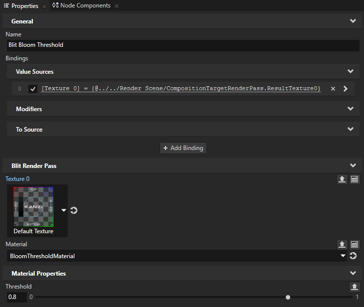Go to Default Texture resource arrow
The image size is (364, 307).
tap(74, 210)
